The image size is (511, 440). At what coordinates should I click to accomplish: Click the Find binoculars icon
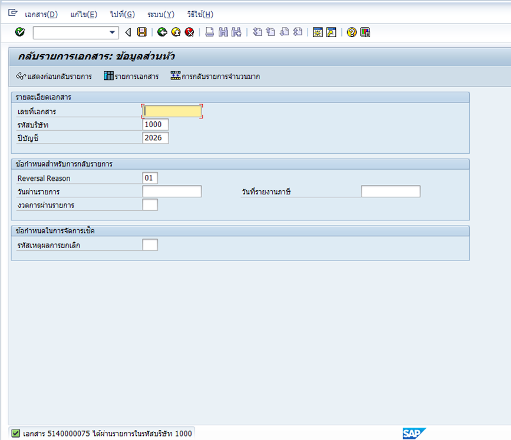tap(223, 32)
